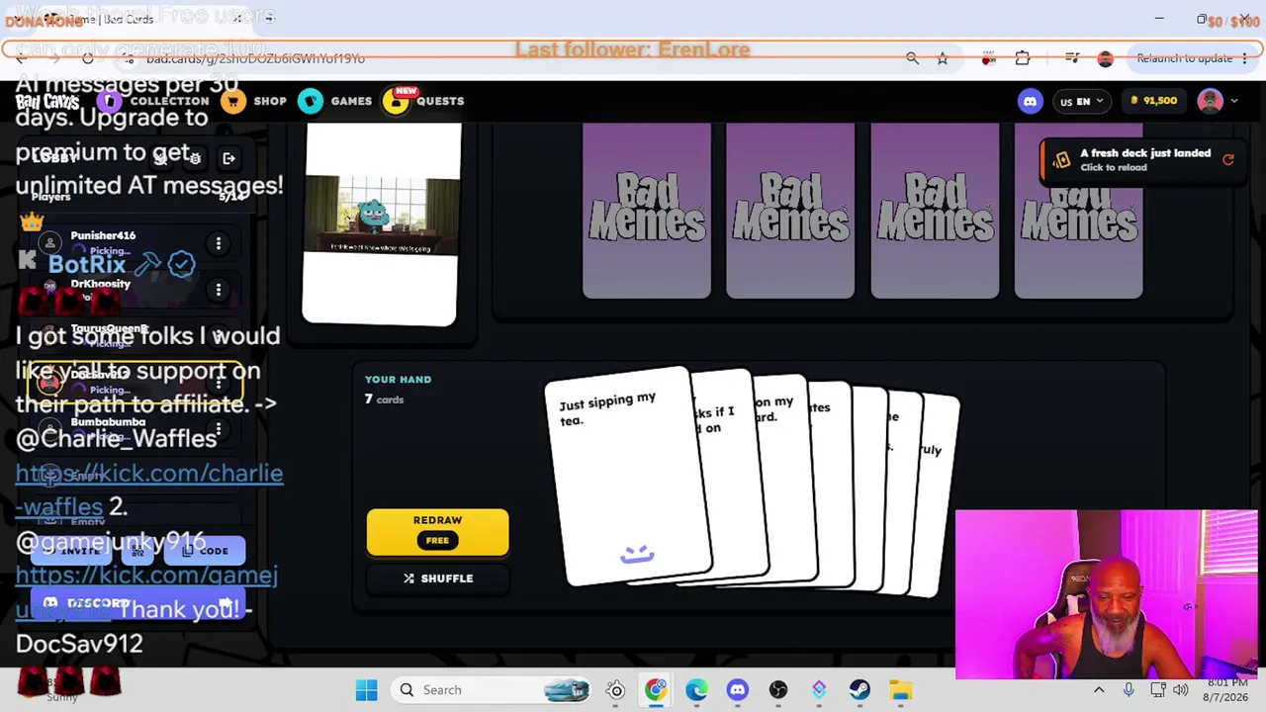This screenshot has height=712, width=1266.
Task: Open options menu for player Bumbabumba
Action: pyautogui.click(x=219, y=430)
